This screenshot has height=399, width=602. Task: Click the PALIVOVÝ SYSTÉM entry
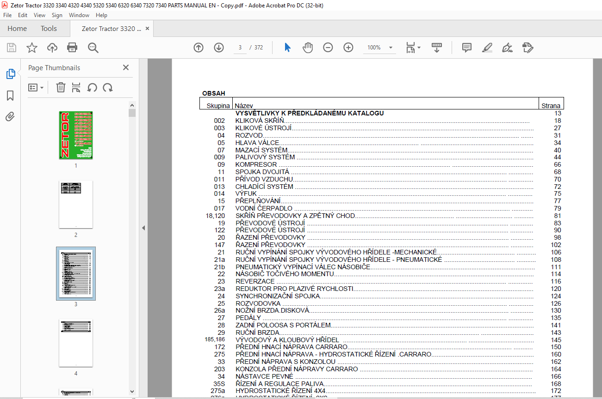coord(265,157)
